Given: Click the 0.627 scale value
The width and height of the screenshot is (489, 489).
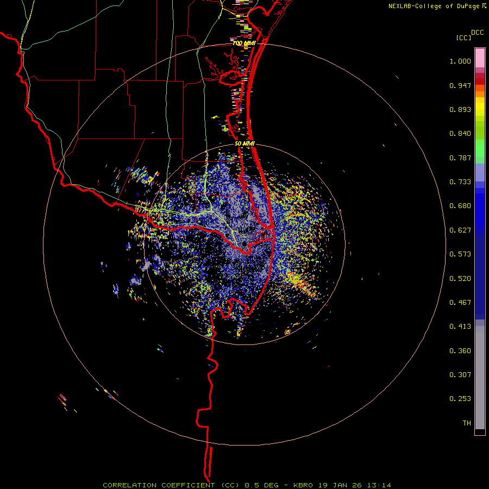Looking at the screenshot, I should (x=460, y=230).
